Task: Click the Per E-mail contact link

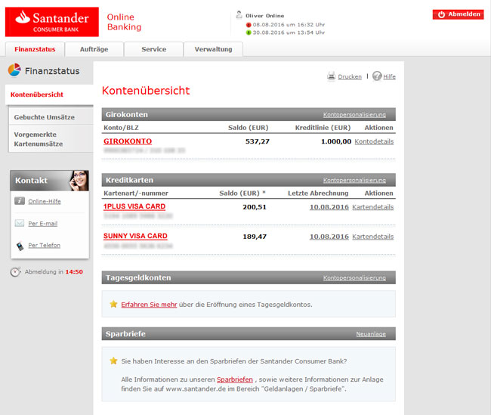Action: [x=43, y=224]
